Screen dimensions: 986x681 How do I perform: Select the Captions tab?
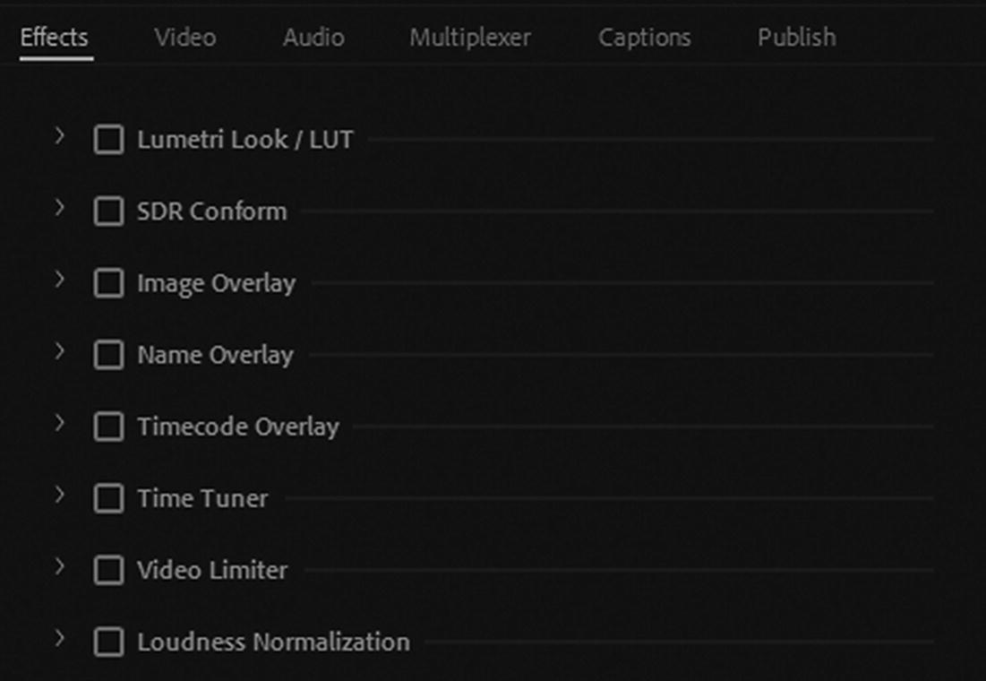click(645, 38)
